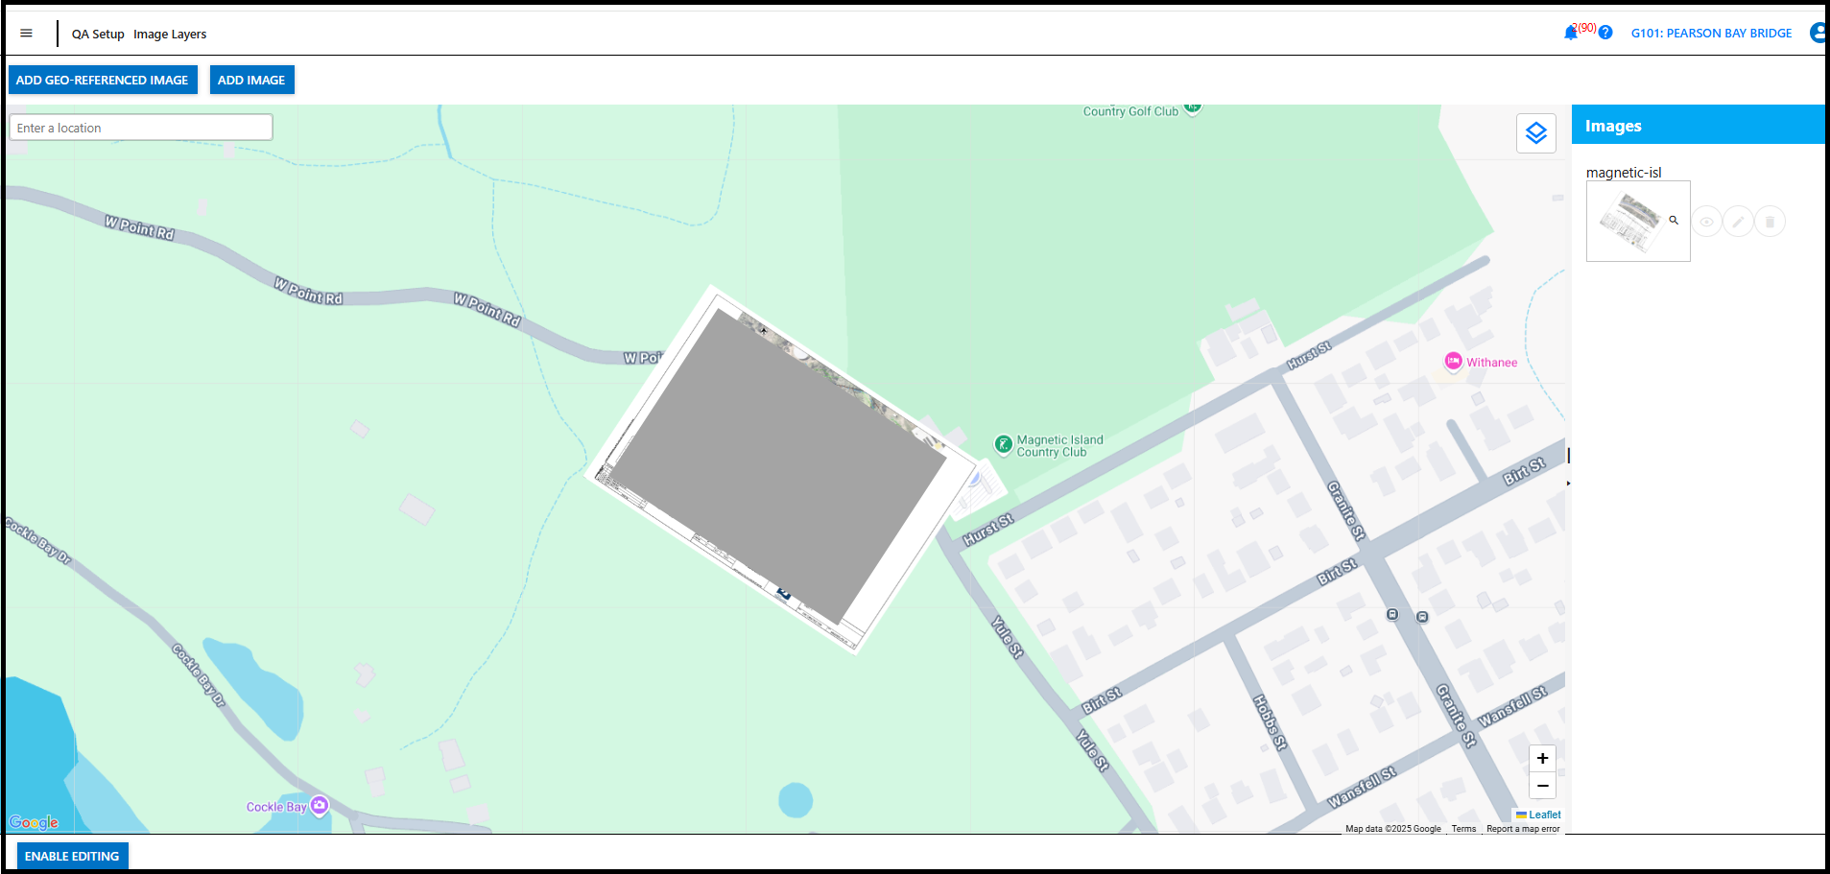Open the user account avatar
1830x874 pixels.
pyautogui.click(x=1818, y=33)
